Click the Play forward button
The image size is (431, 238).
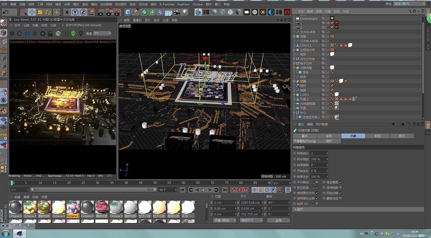pyautogui.click(x=203, y=190)
